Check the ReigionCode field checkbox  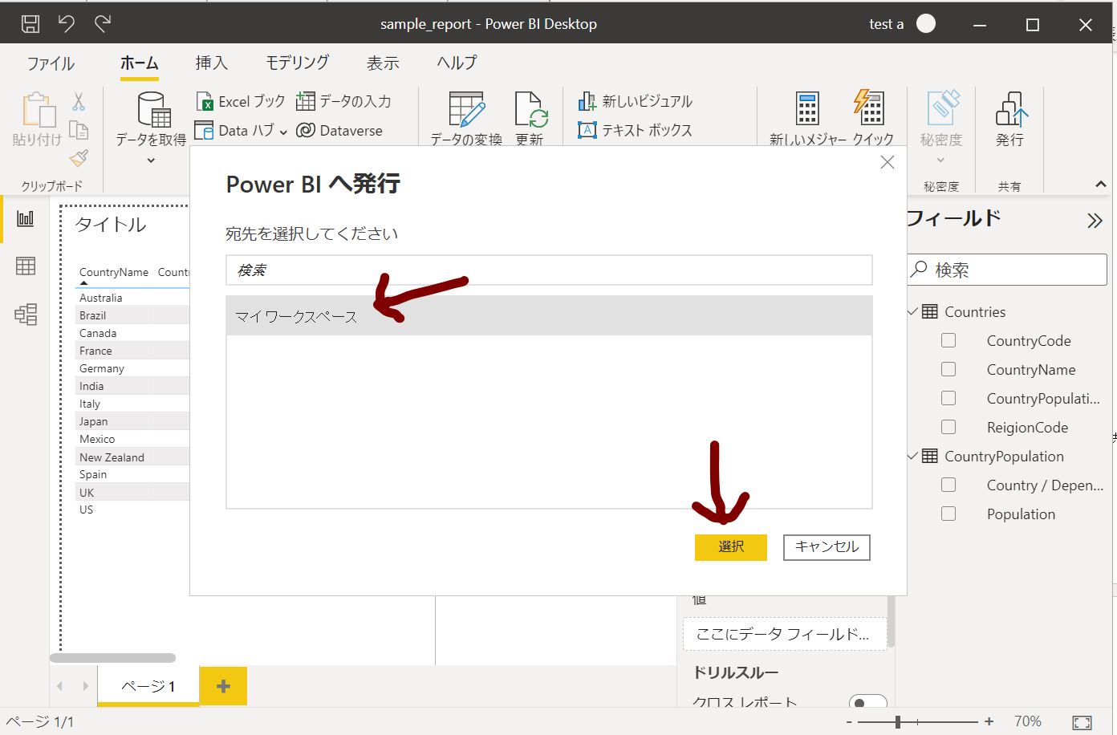[948, 427]
